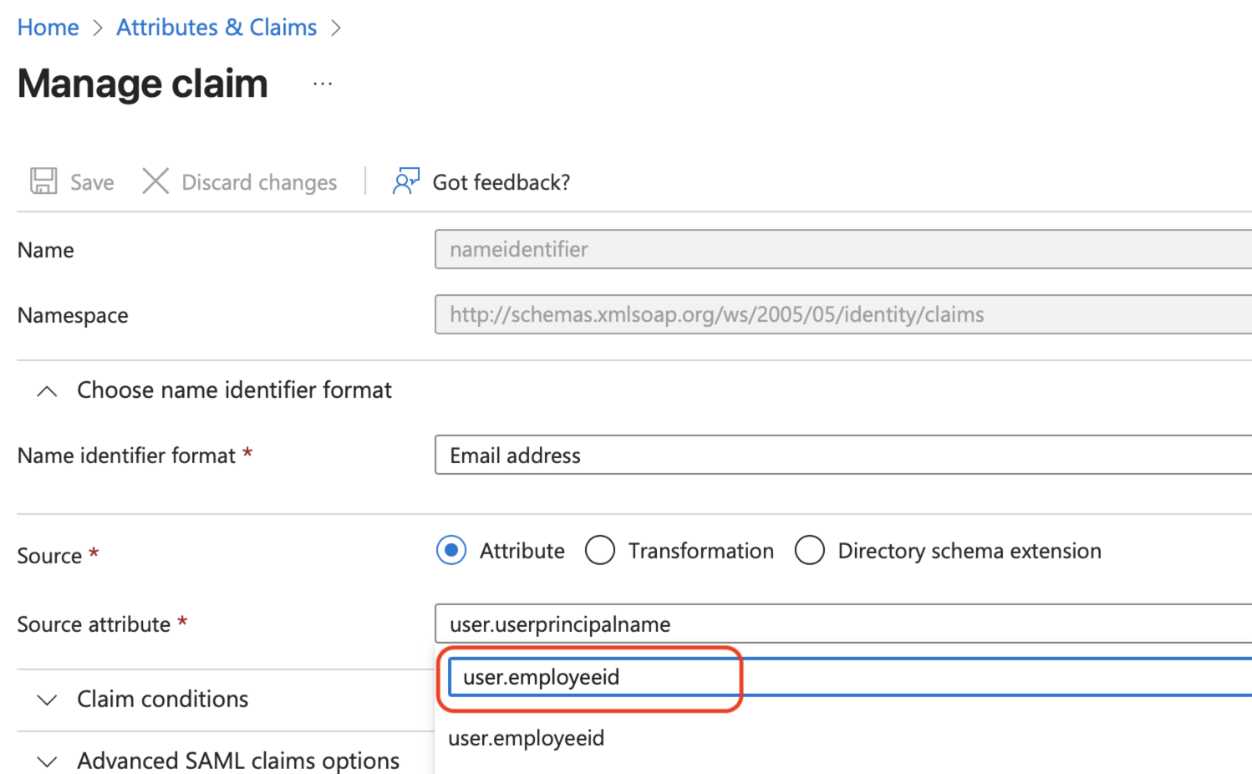Click the Got feedback? link

pyautogui.click(x=501, y=181)
